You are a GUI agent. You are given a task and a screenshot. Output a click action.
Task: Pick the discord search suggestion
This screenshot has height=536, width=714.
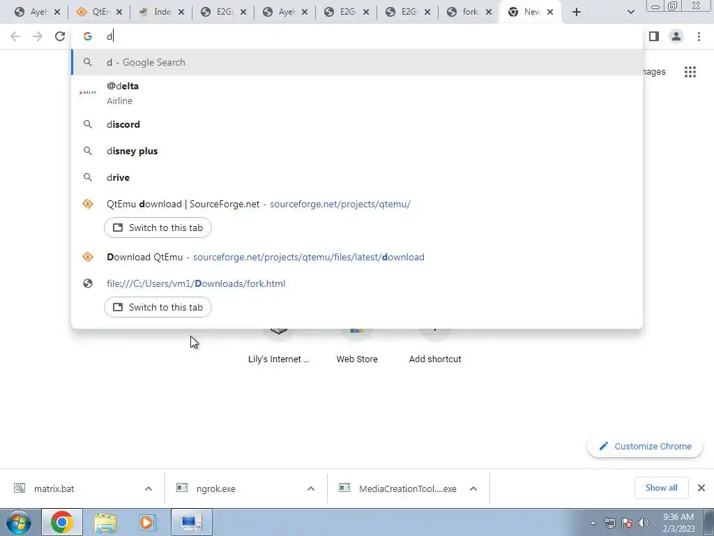[x=357, y=124]
